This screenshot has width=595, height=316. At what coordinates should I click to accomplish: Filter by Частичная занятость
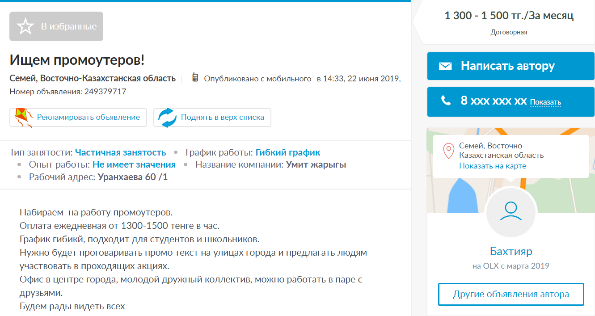click(x=120, y=152)
